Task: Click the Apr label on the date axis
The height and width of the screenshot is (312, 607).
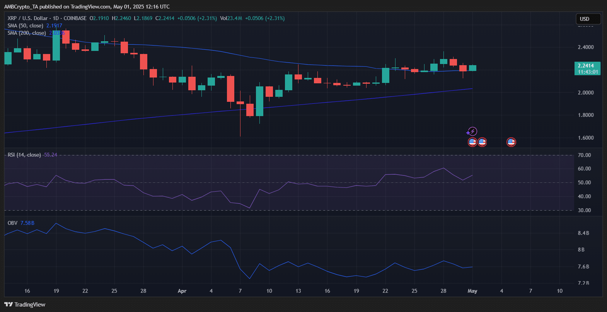Action: coord(182,291)
